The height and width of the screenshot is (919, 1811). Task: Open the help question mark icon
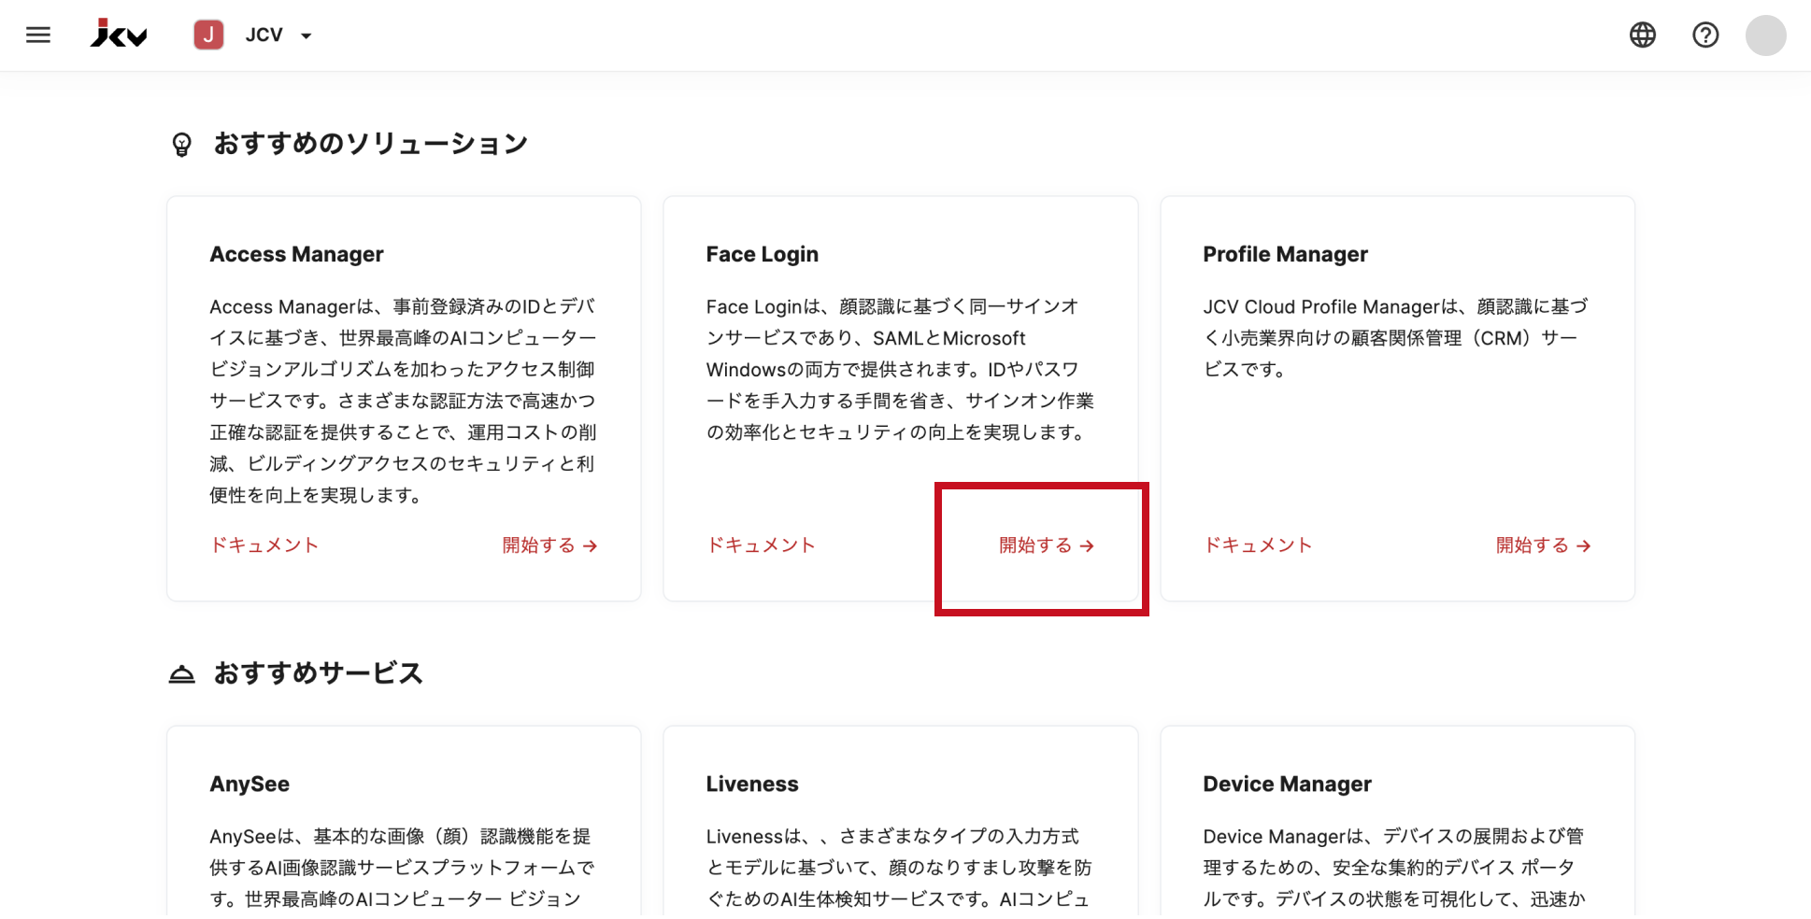click(1705, 35)
